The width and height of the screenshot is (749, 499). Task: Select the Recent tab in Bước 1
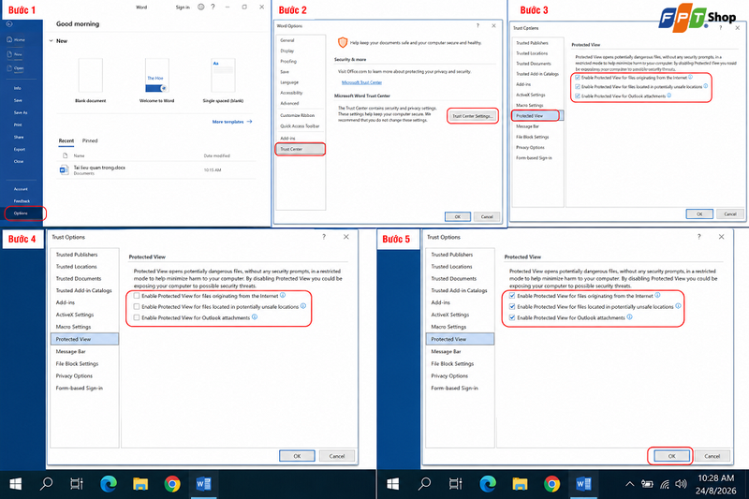pyautogui.click(x=66, y=140)
